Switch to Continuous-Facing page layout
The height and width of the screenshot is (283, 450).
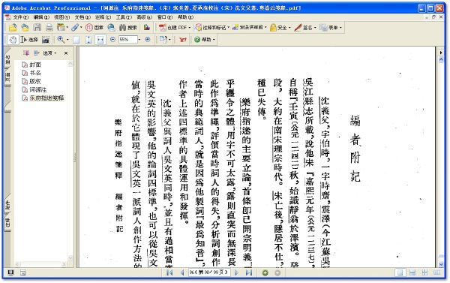(424, 272)
